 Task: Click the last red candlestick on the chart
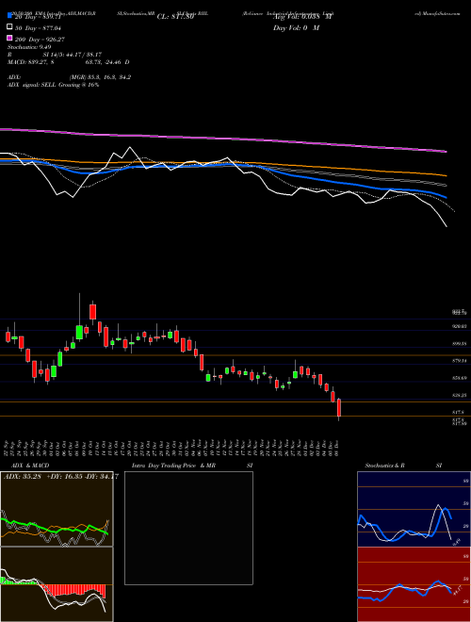coord(339,409)
